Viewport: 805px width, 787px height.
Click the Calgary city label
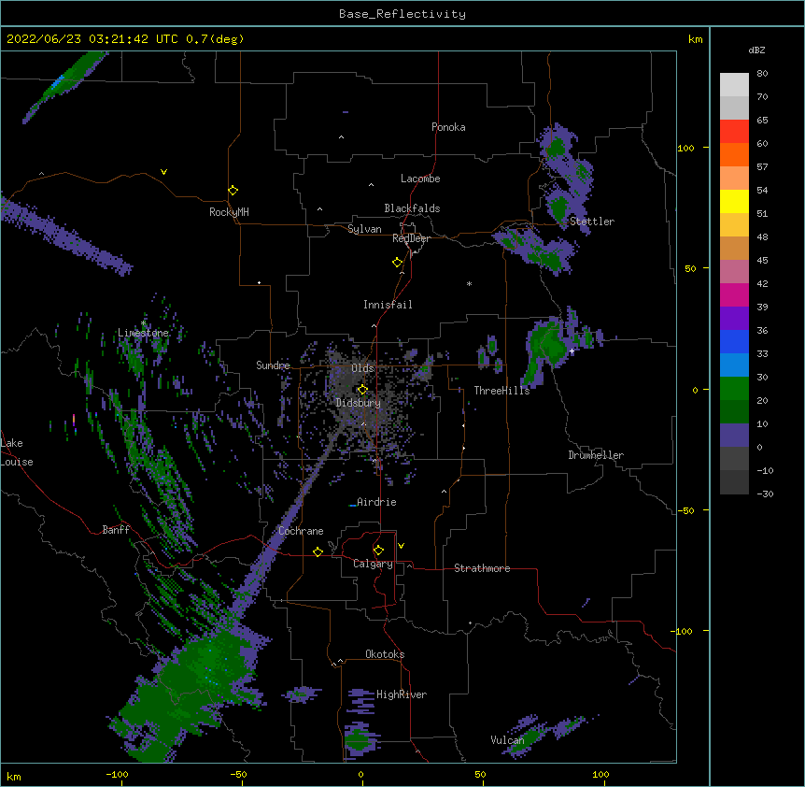point(373,564)
